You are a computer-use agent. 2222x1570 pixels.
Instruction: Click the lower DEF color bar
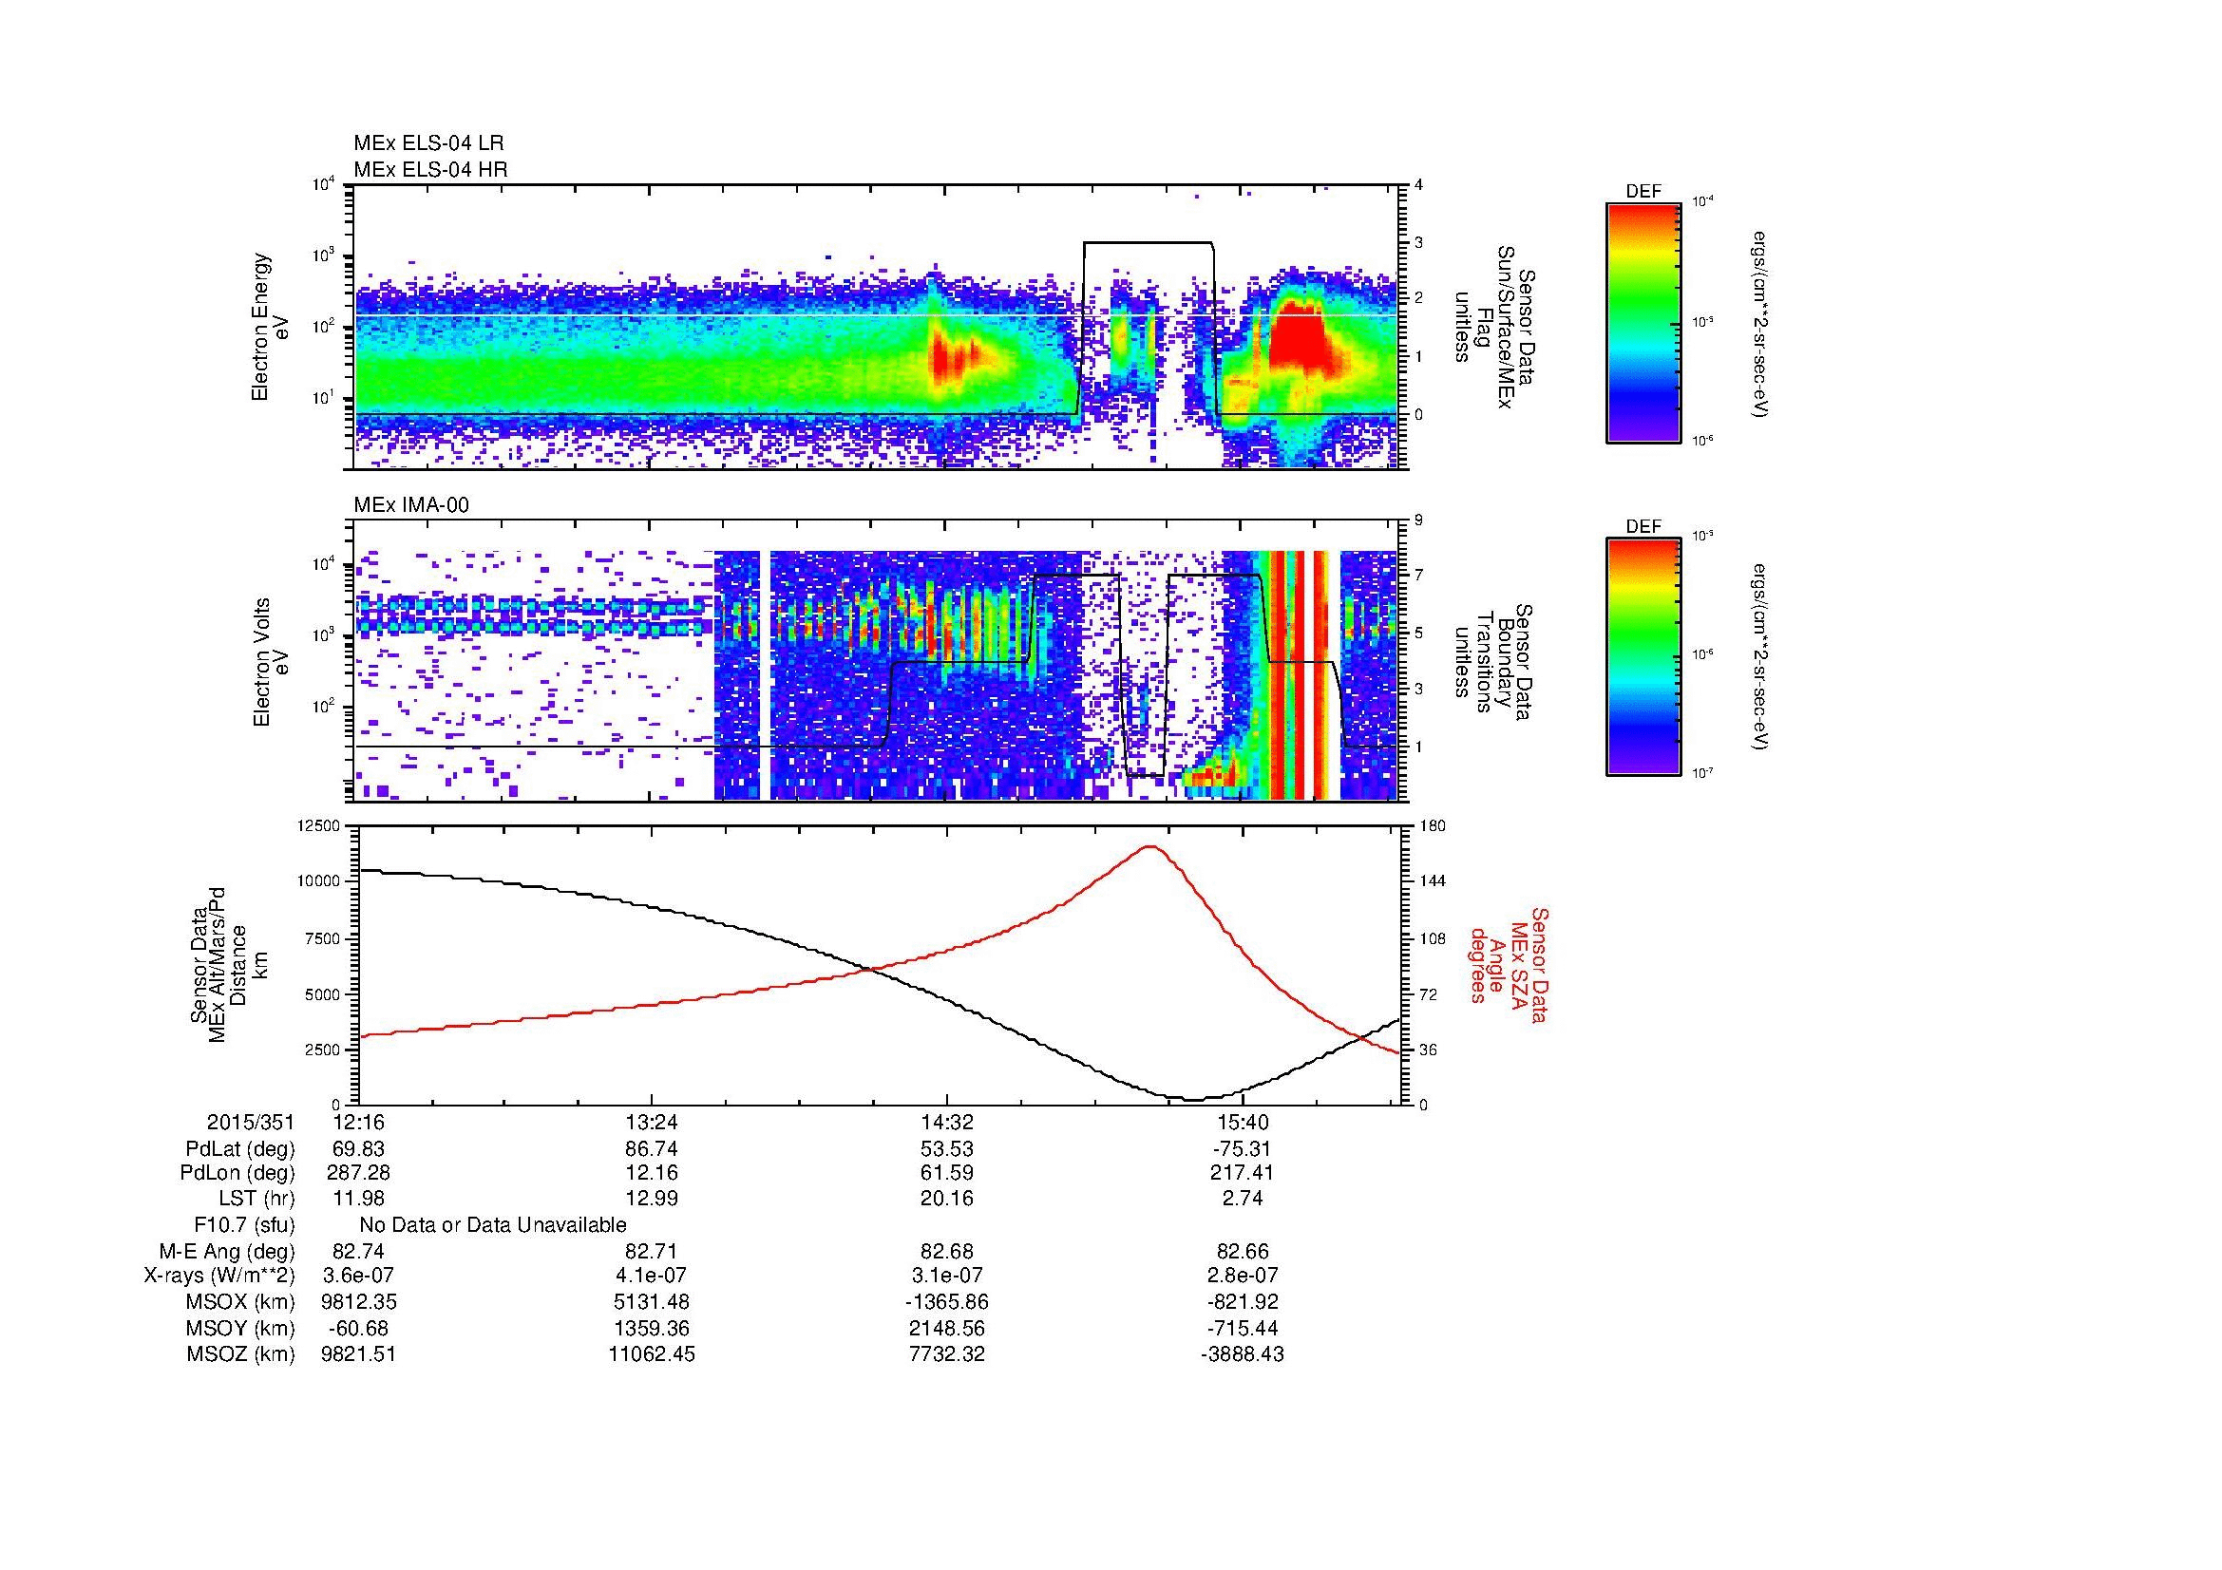[1643, 657]
